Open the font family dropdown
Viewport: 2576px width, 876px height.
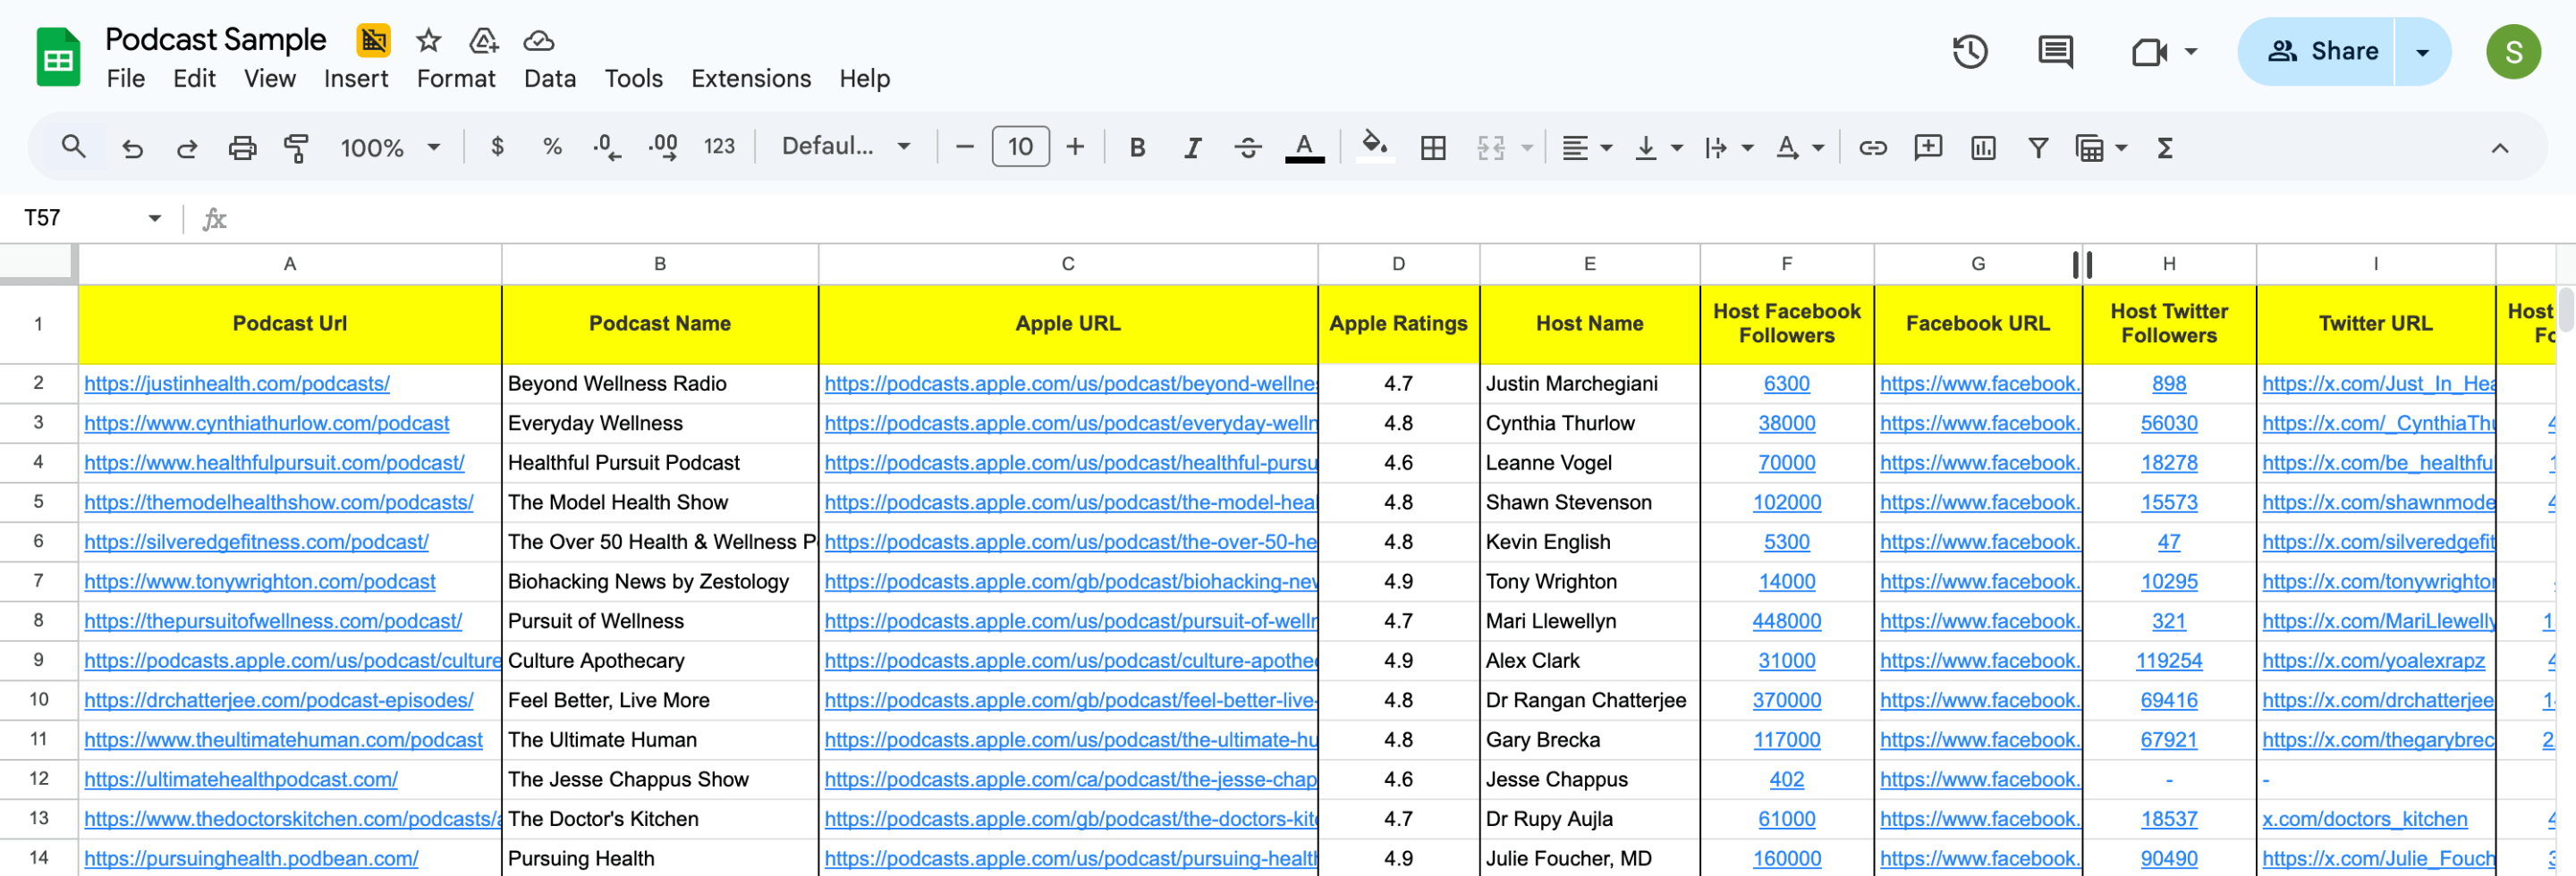846,147
